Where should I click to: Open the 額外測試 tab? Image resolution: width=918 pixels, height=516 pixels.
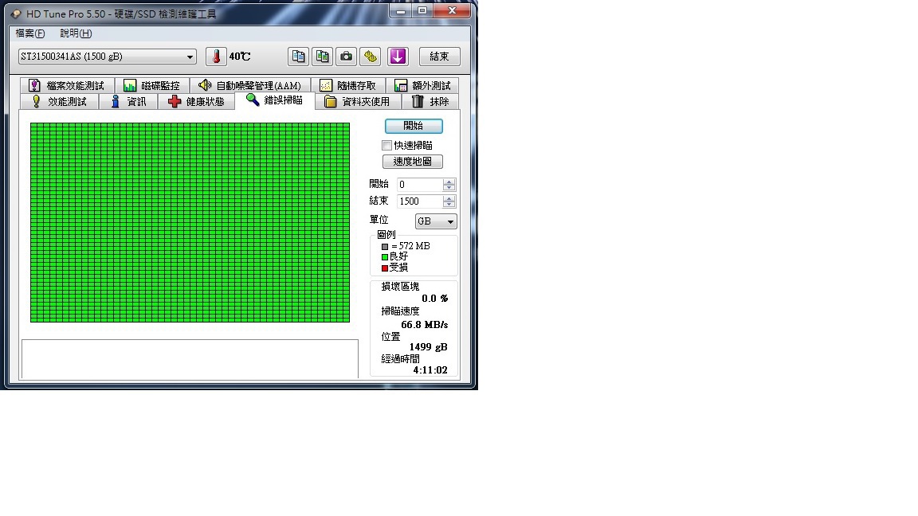click(422, 85)
